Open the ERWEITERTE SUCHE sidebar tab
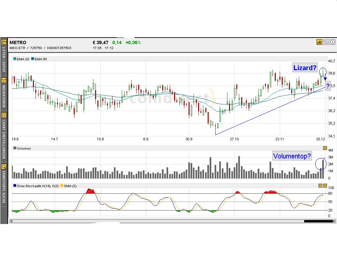Viewport: 337px width, 253px height. pos(4,187)
